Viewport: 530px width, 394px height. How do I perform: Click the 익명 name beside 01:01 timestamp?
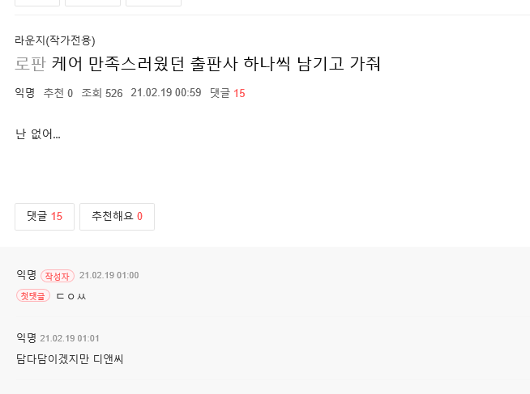click(26, 337)
